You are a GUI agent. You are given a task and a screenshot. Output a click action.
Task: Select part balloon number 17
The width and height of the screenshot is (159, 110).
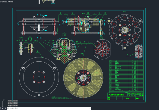pos(95,13)
